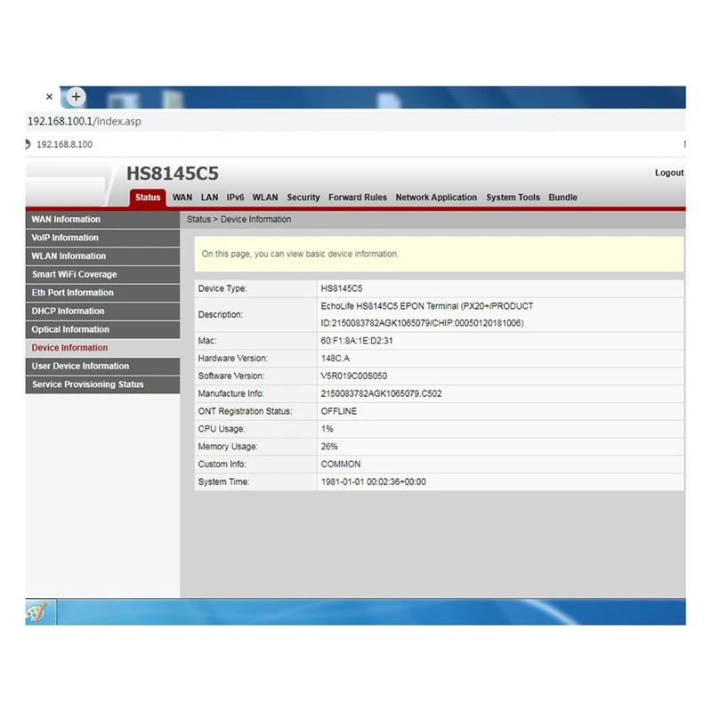View Service Provisioning Status
This screenshot has width=712, height=712.
(x=102, y=384)
